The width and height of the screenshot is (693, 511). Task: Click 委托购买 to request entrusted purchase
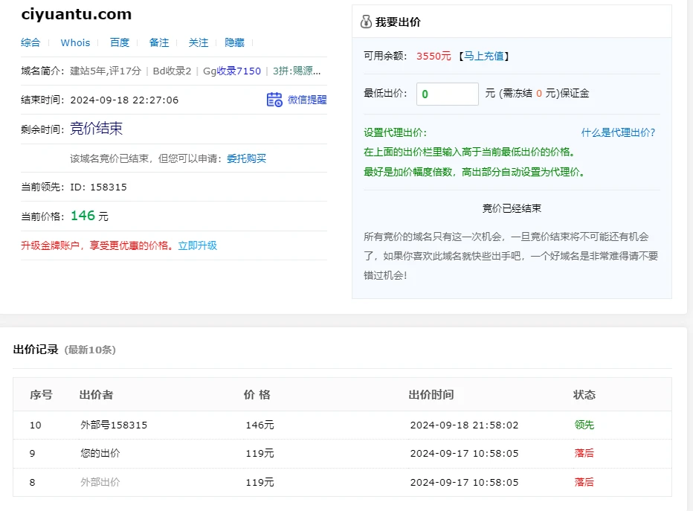point(246,158)
